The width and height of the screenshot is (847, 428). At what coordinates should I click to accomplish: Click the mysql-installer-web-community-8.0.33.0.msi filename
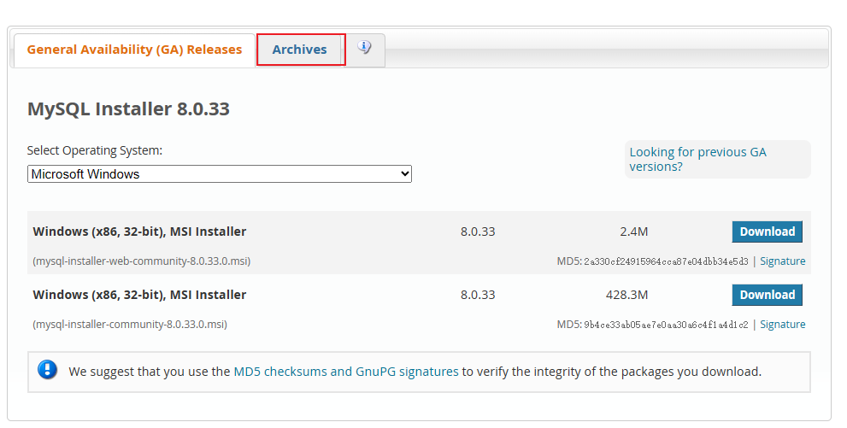[142, 261]
